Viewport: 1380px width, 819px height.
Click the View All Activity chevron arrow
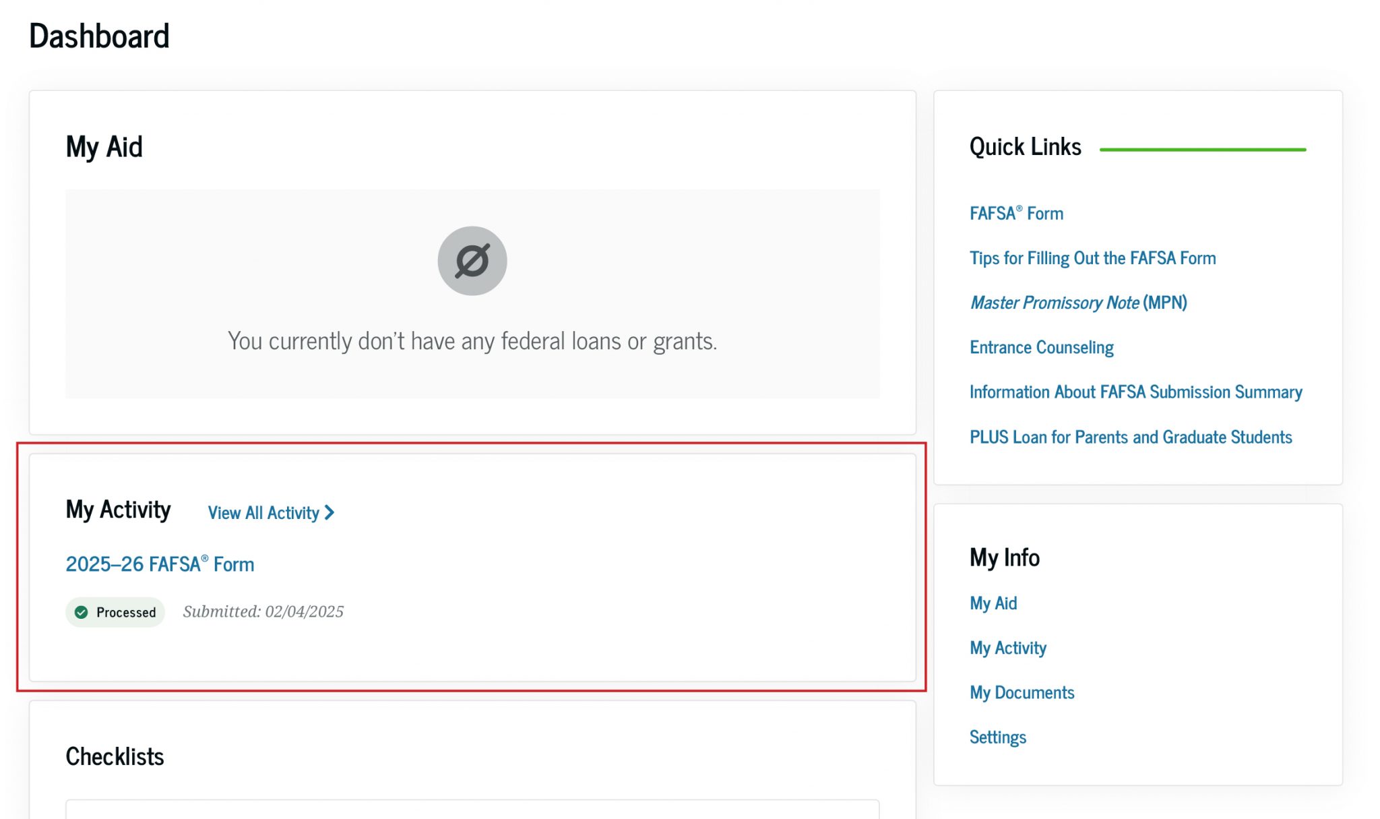pos(330,513)
